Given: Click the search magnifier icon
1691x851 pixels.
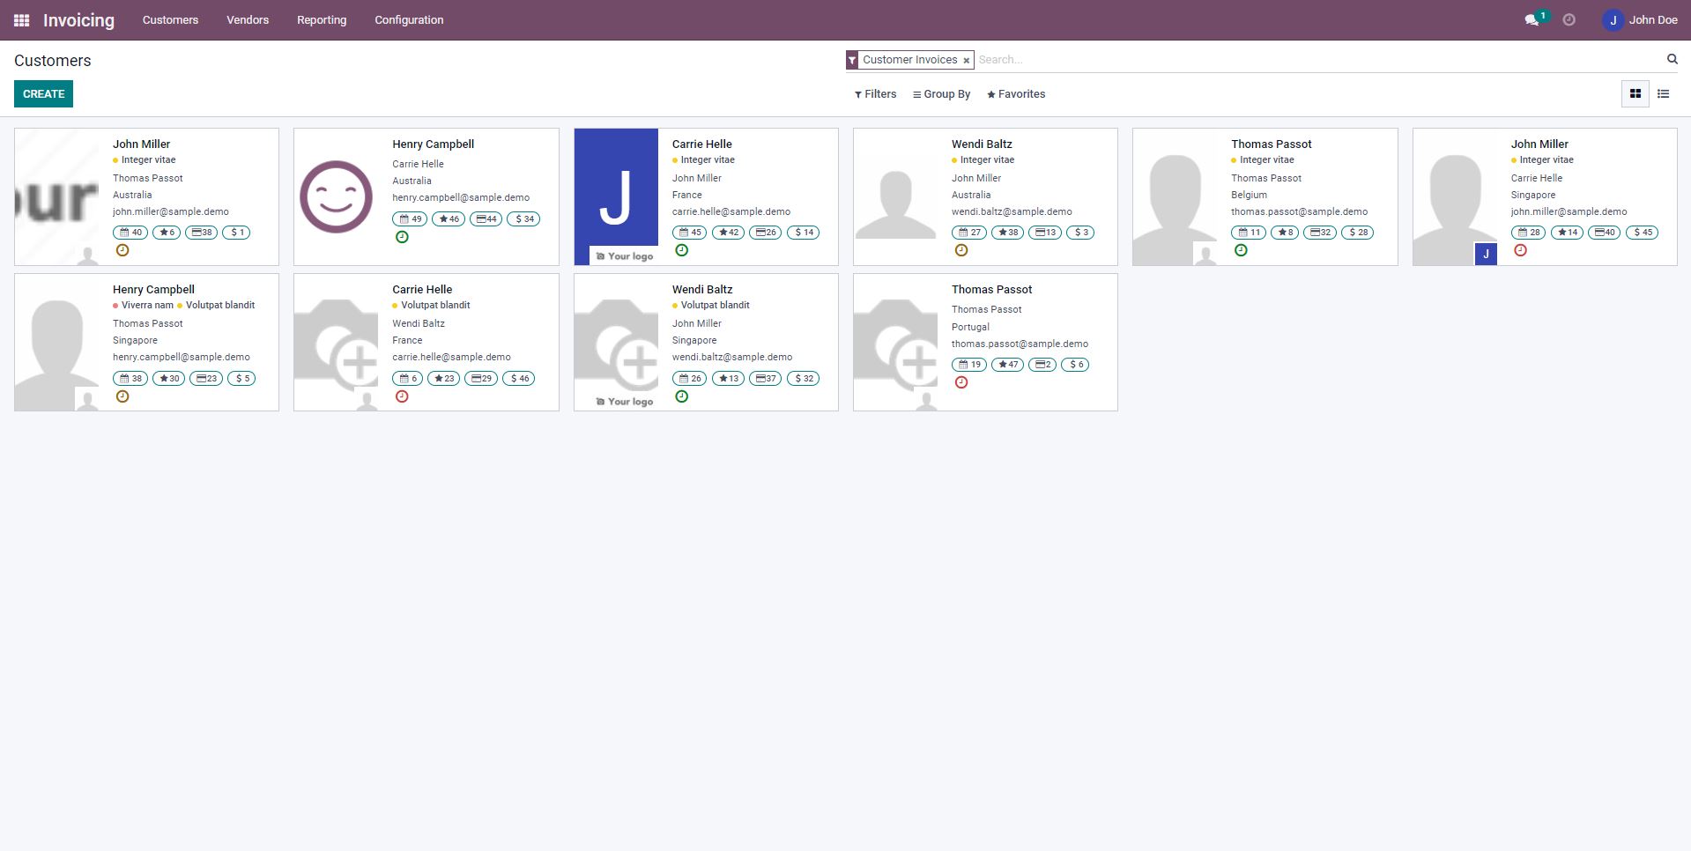Looking at the screenshot, I should (1672, 59).
